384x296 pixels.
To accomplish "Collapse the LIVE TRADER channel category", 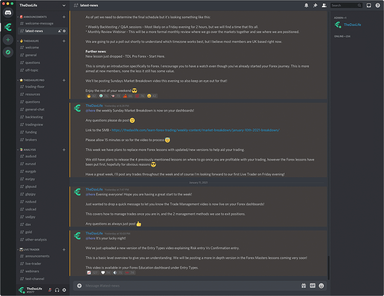I will (x=32, y=249).
